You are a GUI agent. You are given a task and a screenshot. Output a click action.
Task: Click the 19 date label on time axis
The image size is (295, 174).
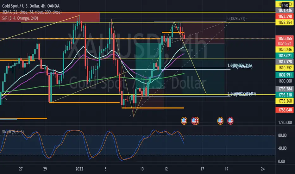point(227,169)
